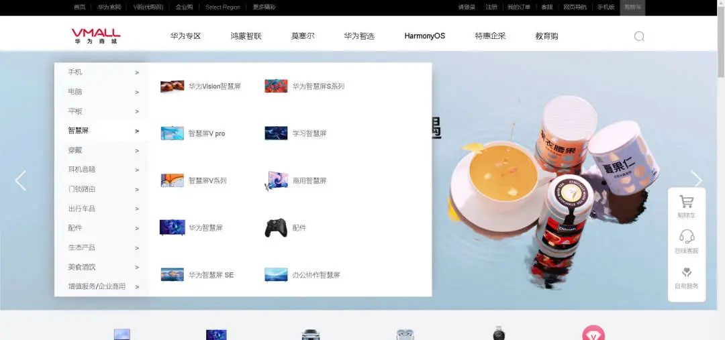Screen dimensions: 725x340
Task: Click the 办公协作智慧屏 text link
Action: tap(316, 275)
